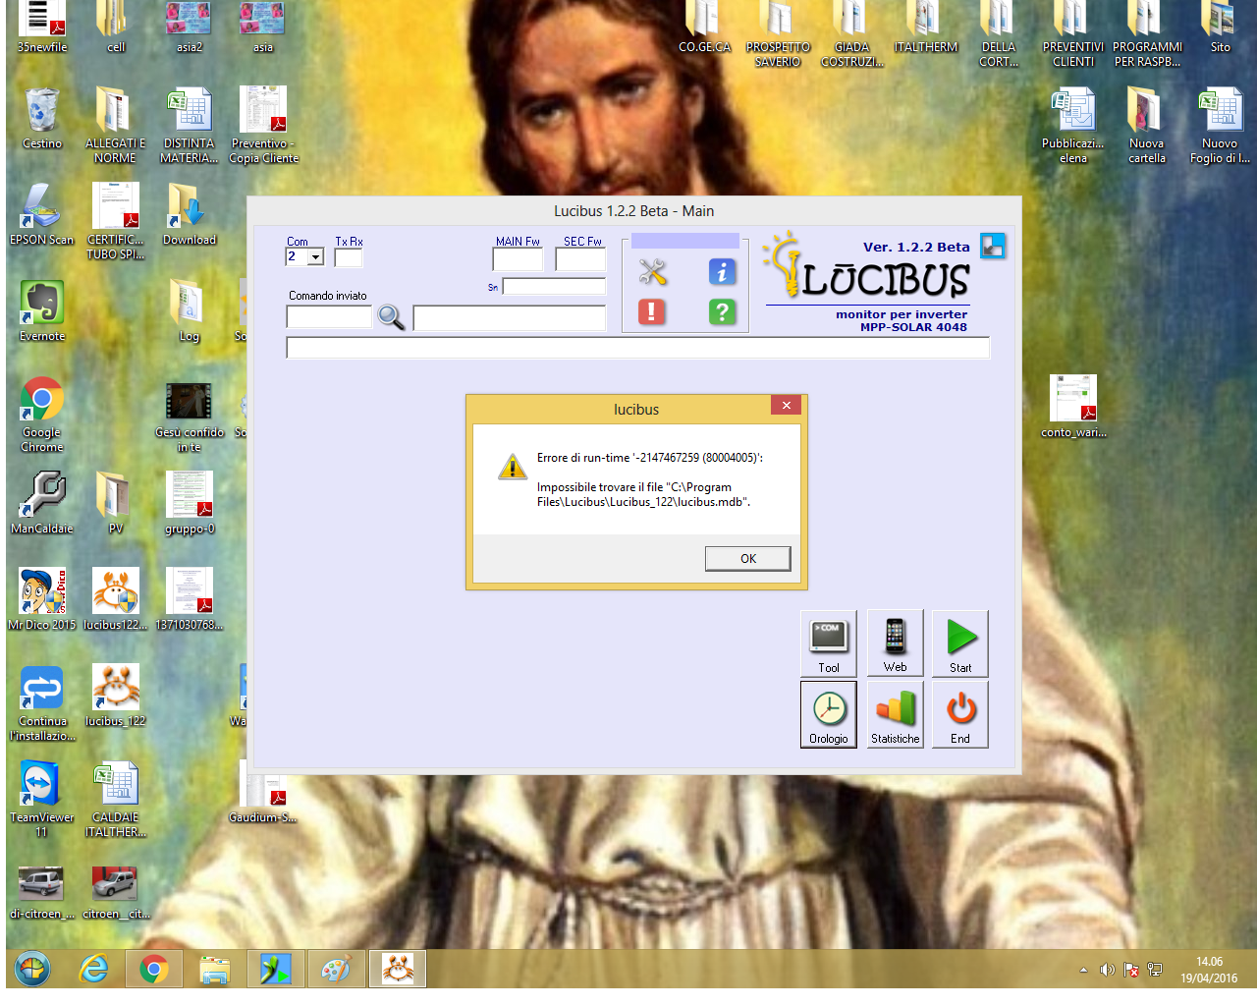Viewport: 1257px width, 1006px height.
Task: Open the PV folder on desktop
Action: [x=115, y=503]
